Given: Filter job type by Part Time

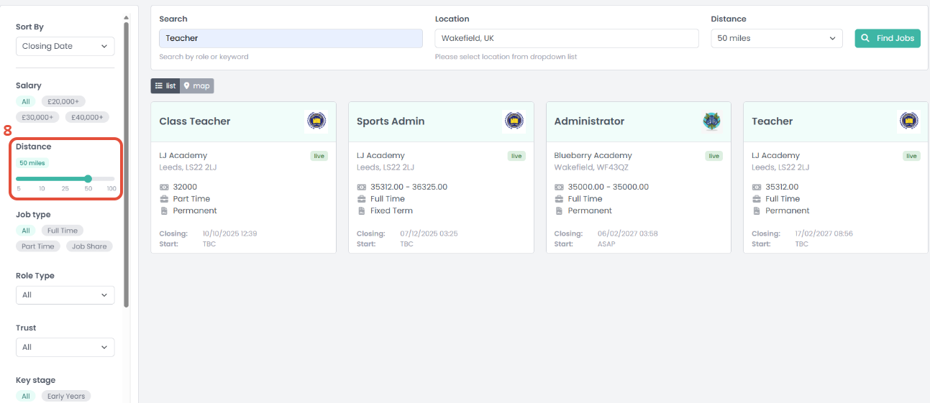Looking at the screenshot, I should 38,246.
